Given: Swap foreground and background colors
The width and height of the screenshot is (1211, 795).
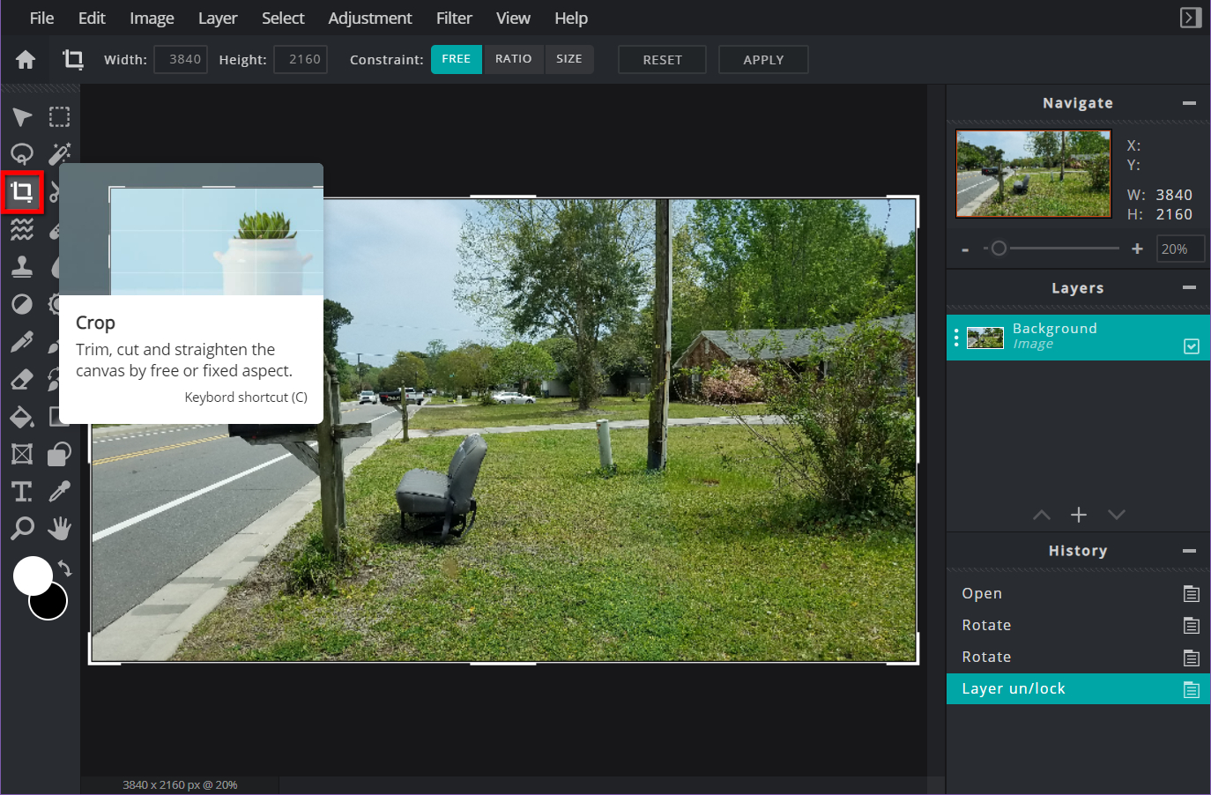Looking at the screenshot, I should [64, 568].
